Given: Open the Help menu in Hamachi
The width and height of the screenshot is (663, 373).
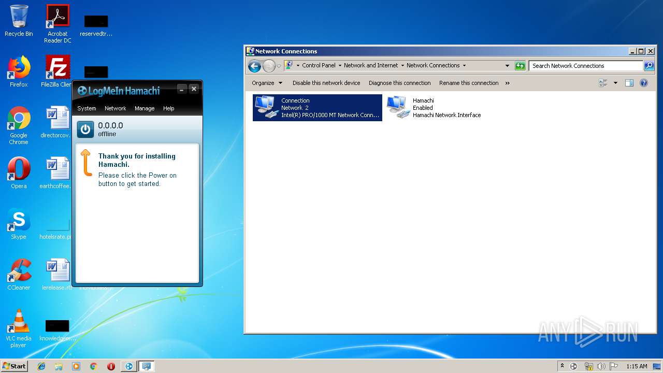Looking at the screenshot, I should point(168,108).
